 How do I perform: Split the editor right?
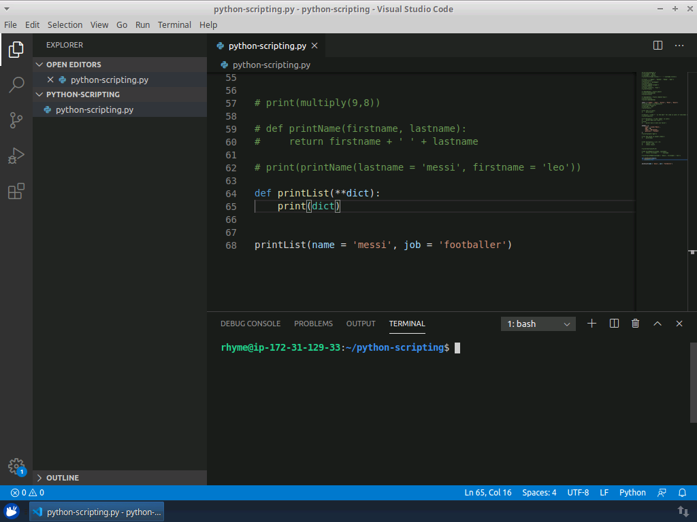click(x=658, y=46)
